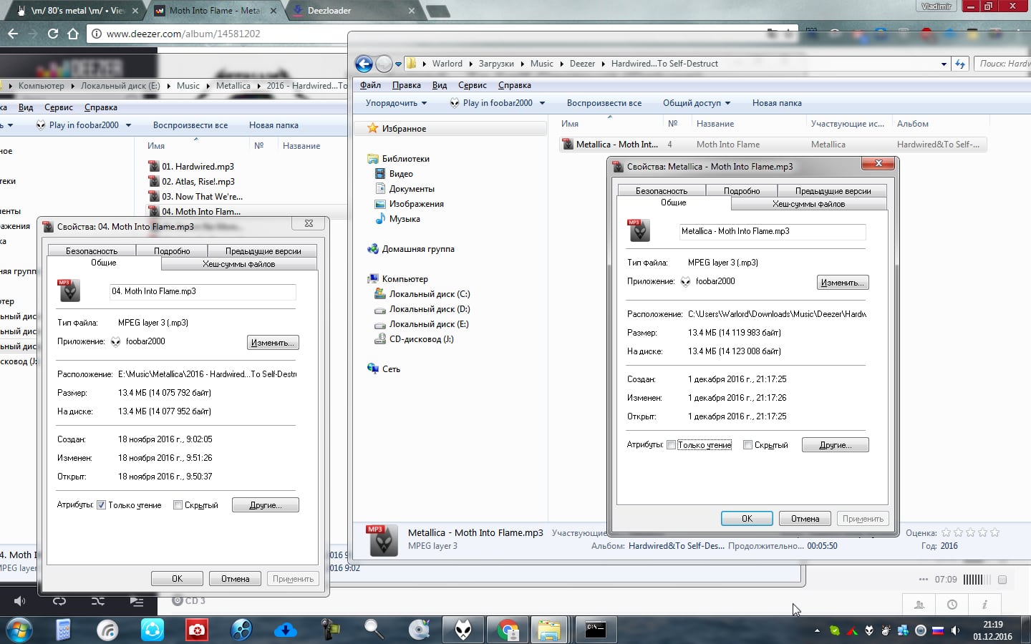Toggle repeat in the Deezer player
Screen dimensions: 1031x644
pos(59,601)
